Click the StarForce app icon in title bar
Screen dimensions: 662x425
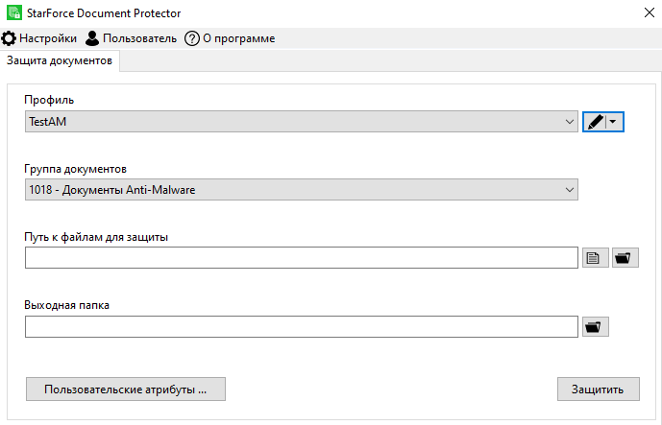click(12, 12)
